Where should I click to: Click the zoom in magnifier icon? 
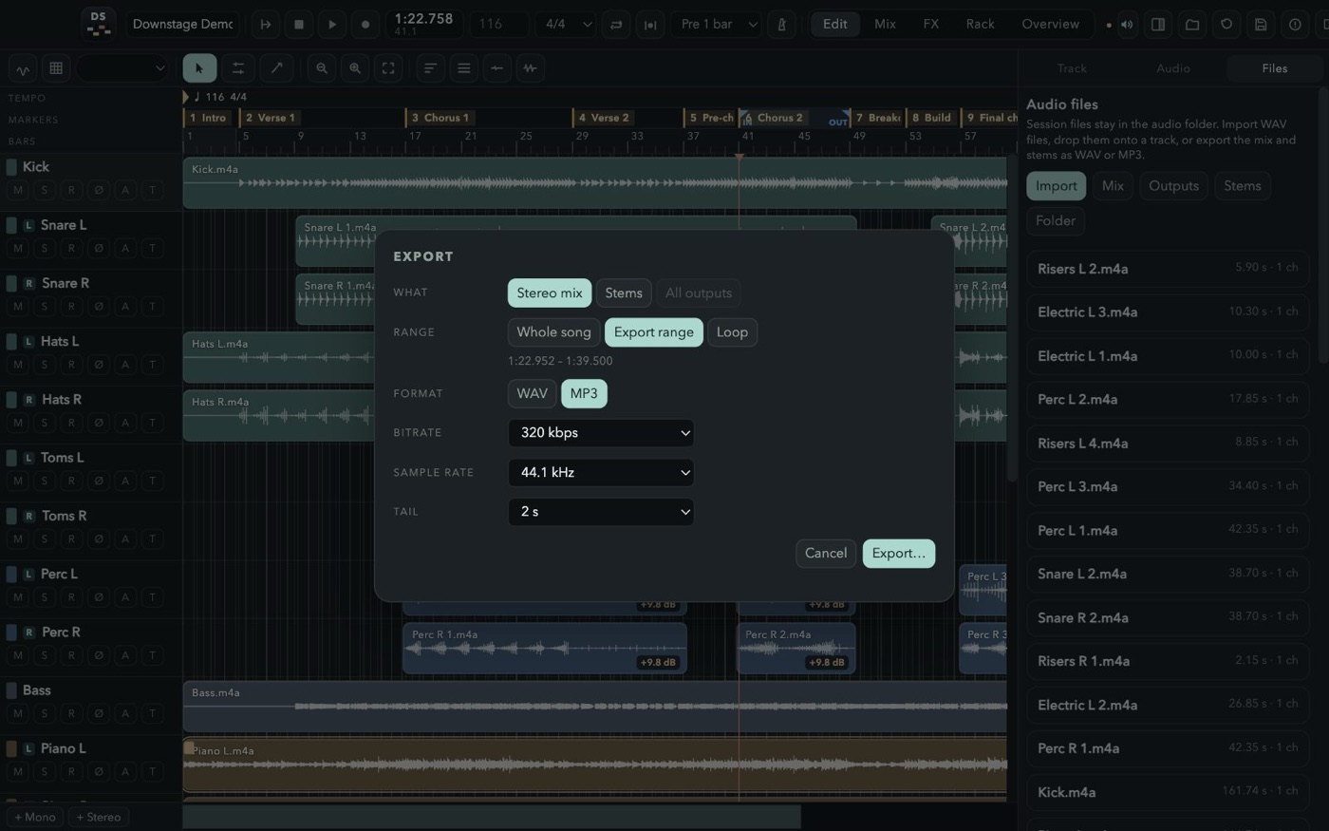(x=355, y=68)
